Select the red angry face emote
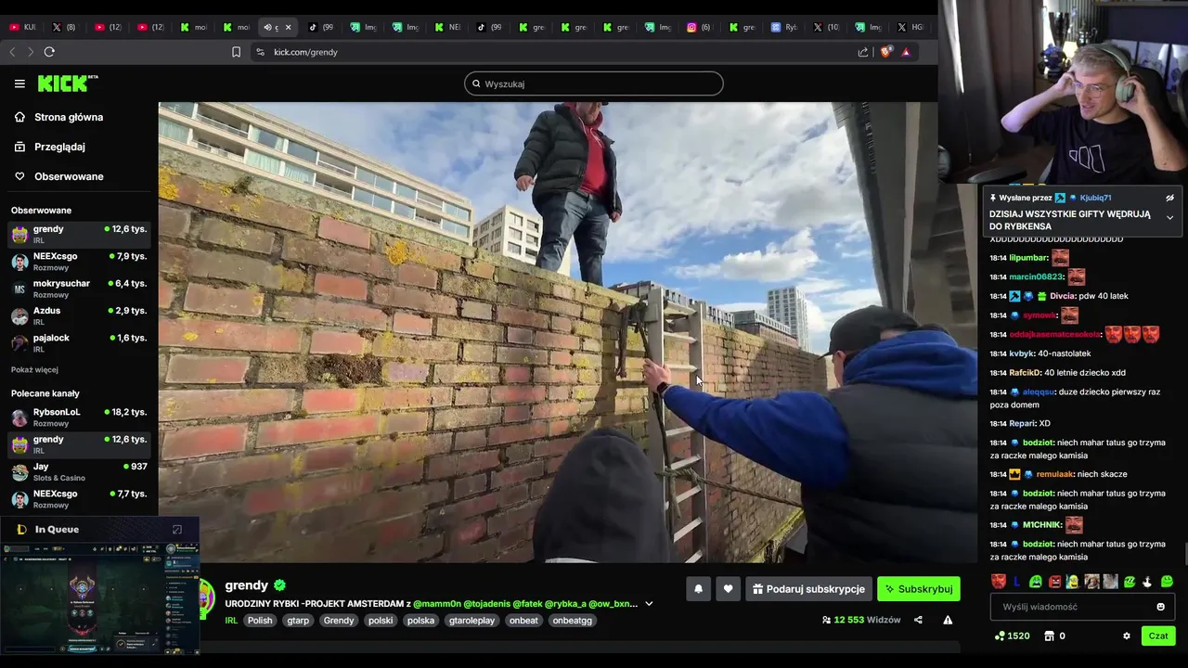Viewport: 1188px width, 668px height. tap(1054, 582)
